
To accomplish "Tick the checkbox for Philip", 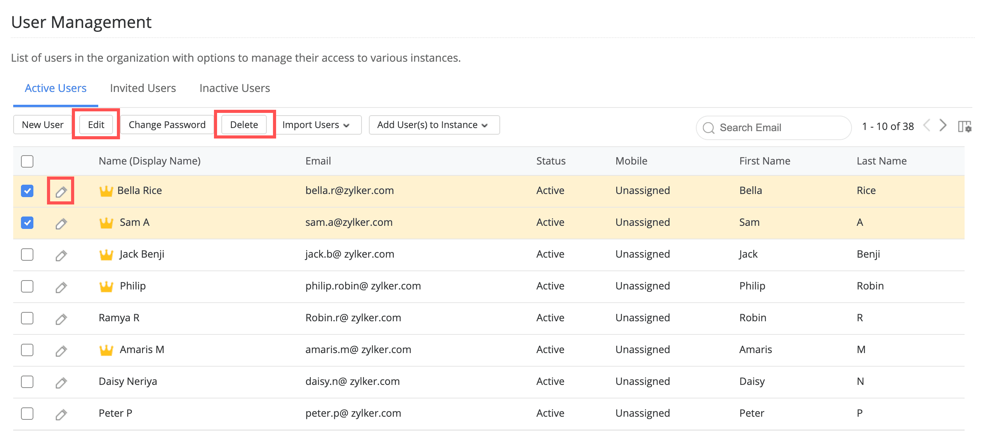I will click(x=27, y=286).
